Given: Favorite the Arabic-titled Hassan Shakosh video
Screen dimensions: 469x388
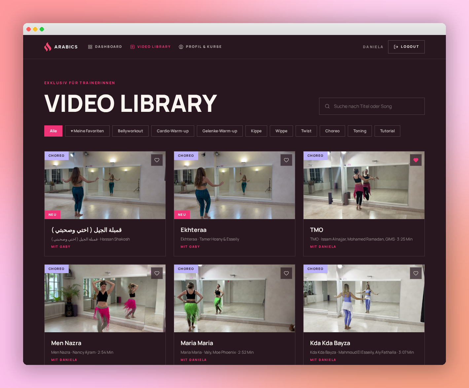Looking at the screenshot, I should (x=157, y=160).
